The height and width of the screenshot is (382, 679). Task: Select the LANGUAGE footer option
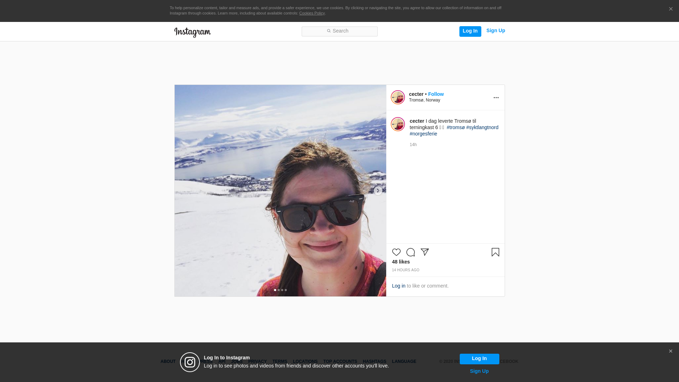[x=404, y=361]
